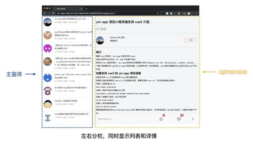Open the article's more options dots

coord(193,119)
